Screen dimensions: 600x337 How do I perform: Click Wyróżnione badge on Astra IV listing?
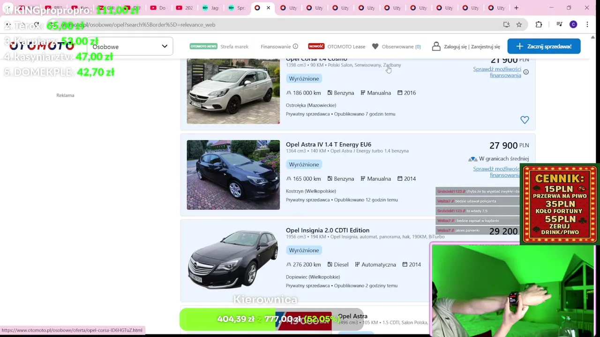(304, 164)
